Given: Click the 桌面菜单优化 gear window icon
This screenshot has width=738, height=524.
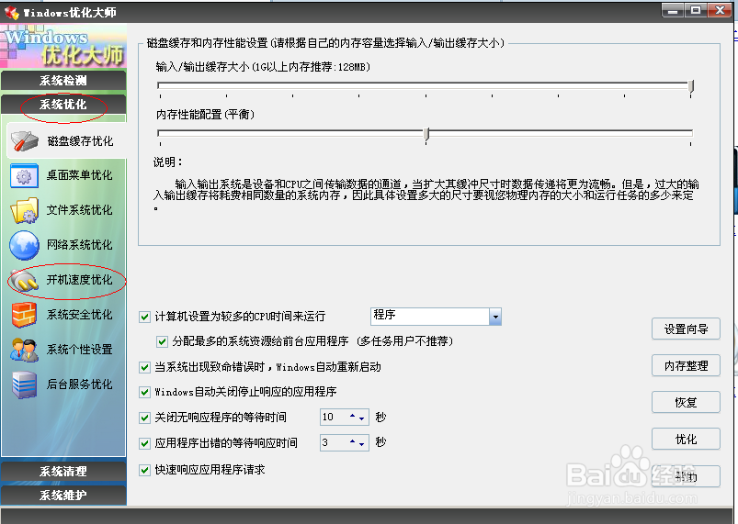Looking at the screenshot, I should point(24,176).
